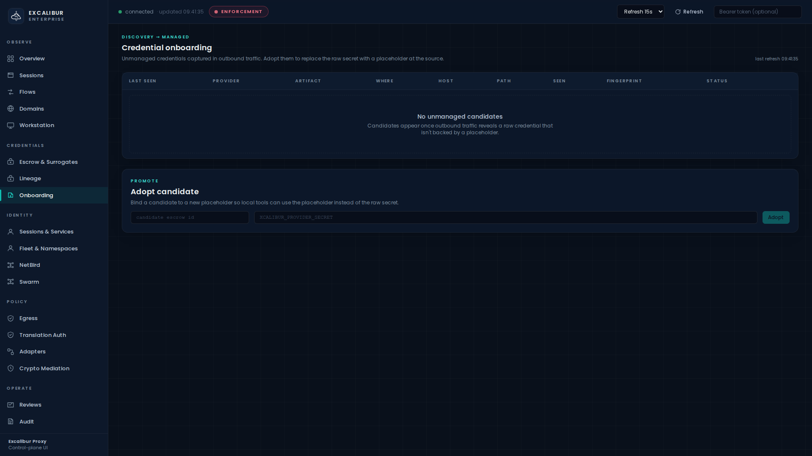Toggle the ENFORCEMENT mode pill
Viewport: 812px width, 456px height.
[x=239, y=12]
